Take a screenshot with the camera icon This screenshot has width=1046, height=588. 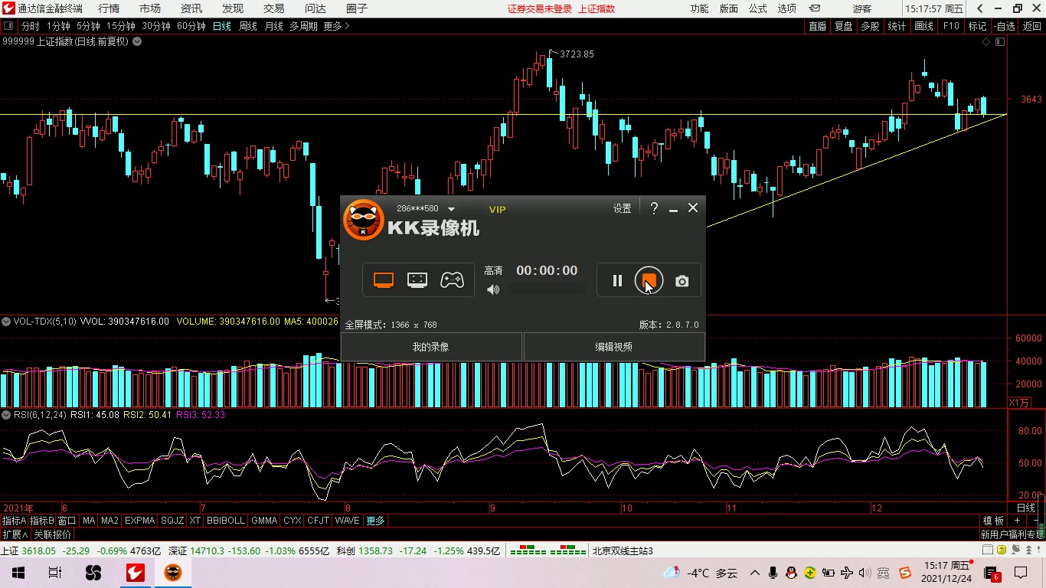[682, 281]
